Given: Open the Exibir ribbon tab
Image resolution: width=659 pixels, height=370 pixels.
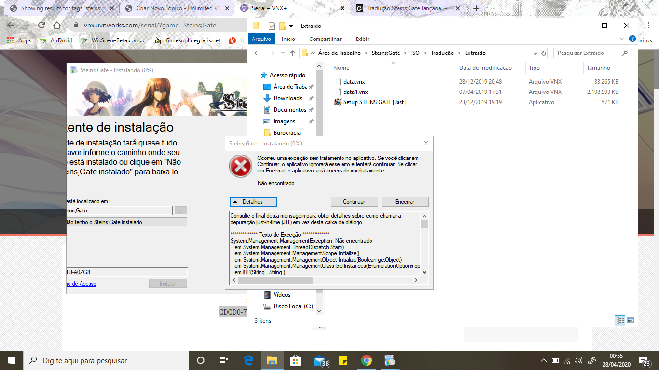Looking at the screenshot, I should [362, 39].
